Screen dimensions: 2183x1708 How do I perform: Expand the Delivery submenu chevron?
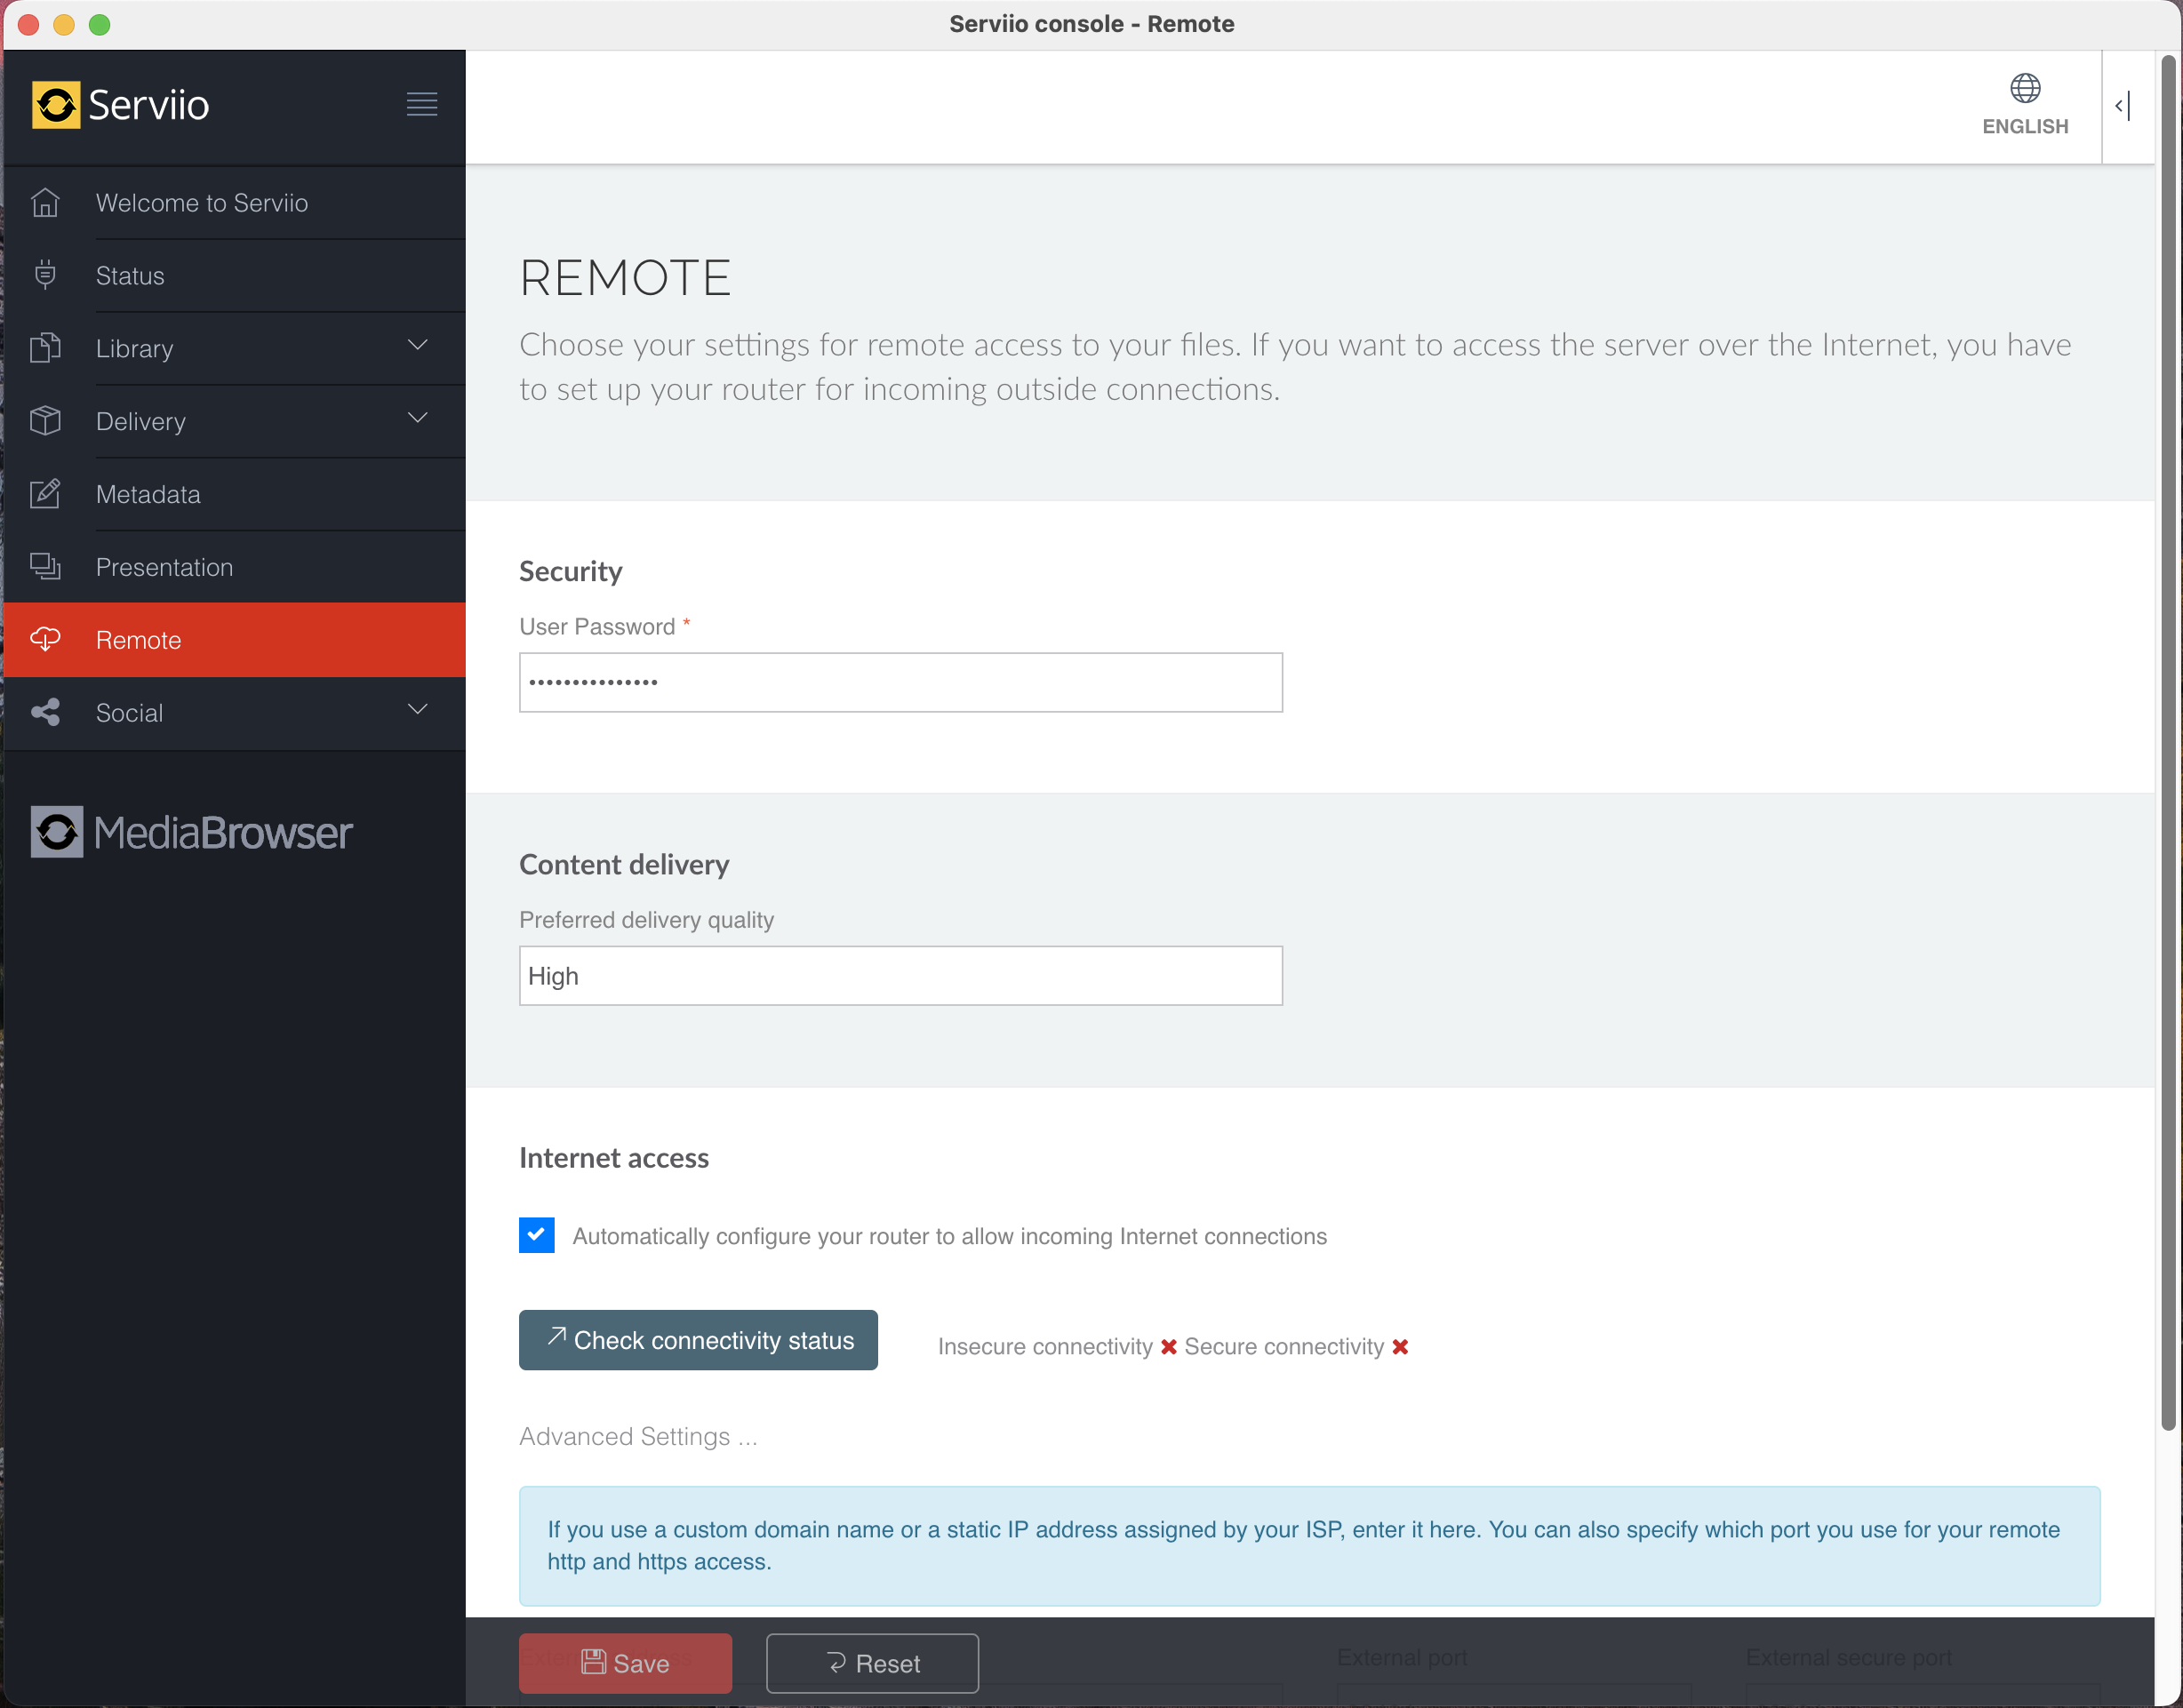[x=418, y=419]
